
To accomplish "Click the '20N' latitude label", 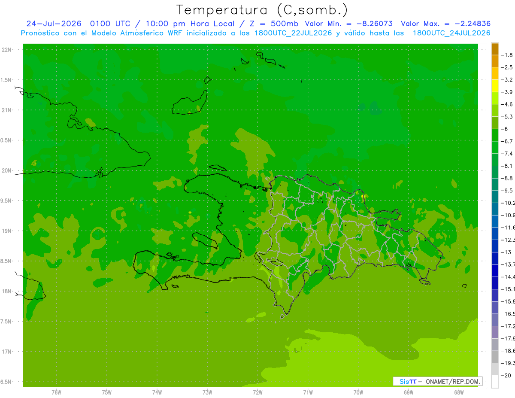I will pos(6,170).
